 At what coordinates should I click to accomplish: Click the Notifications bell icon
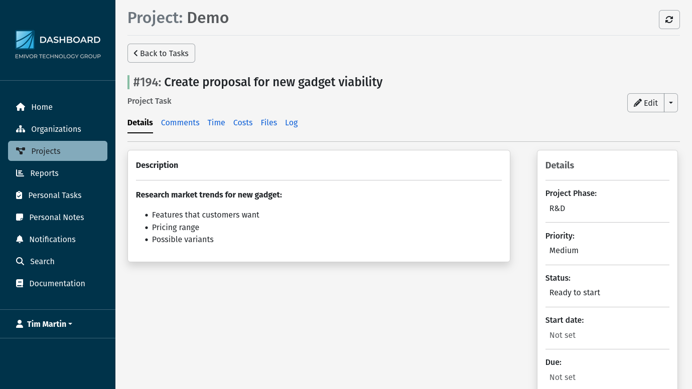[x=20, y=239]
